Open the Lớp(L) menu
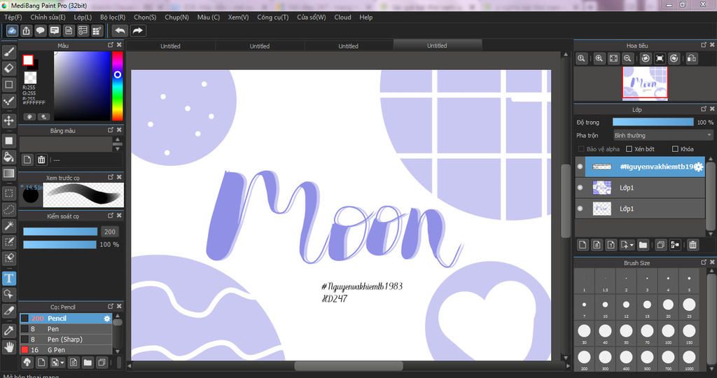This screenshot has height=378, width=717. (83, 17)
